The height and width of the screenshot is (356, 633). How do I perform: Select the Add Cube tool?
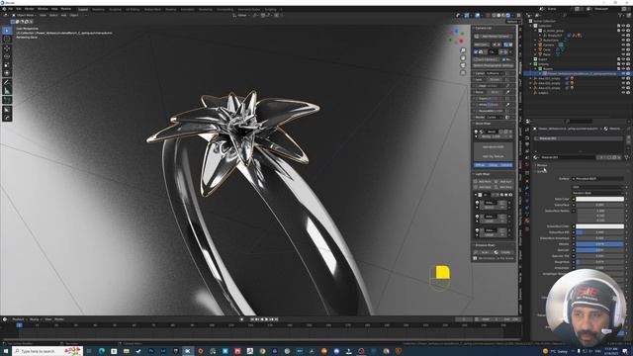[7, 100]
